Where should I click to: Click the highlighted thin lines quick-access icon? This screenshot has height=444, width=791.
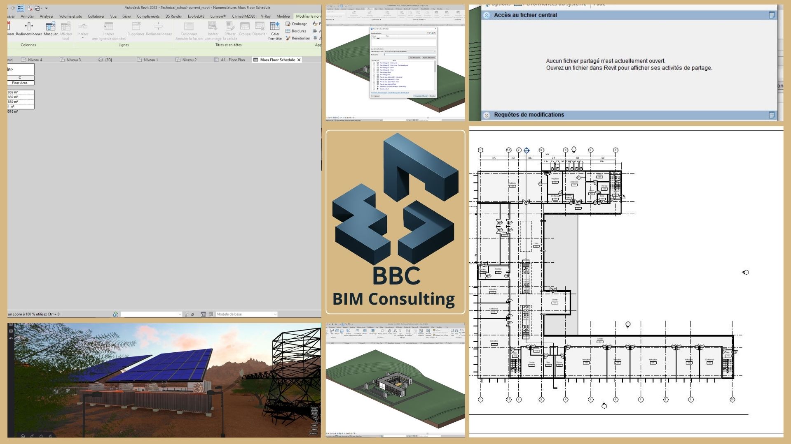coord(20,8)
